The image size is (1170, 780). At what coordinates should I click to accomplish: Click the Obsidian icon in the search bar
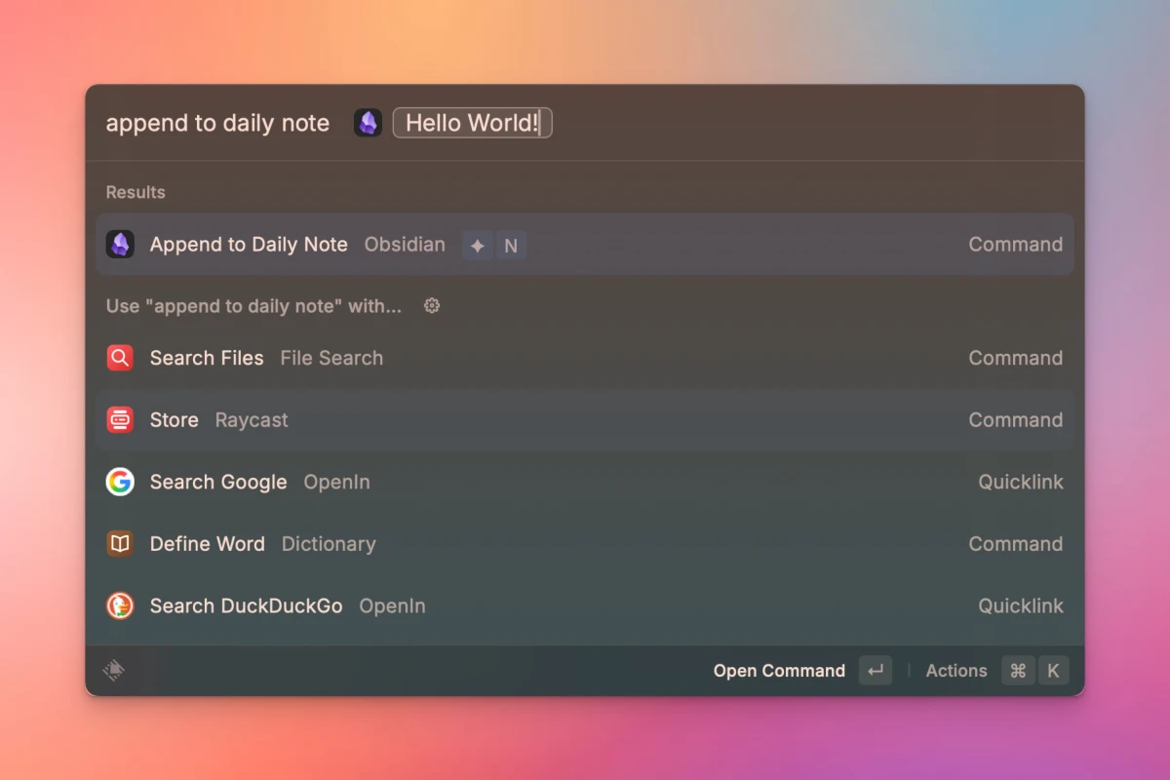368,123
